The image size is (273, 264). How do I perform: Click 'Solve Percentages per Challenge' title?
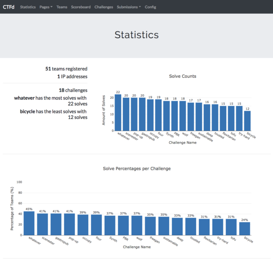point(136,168)
